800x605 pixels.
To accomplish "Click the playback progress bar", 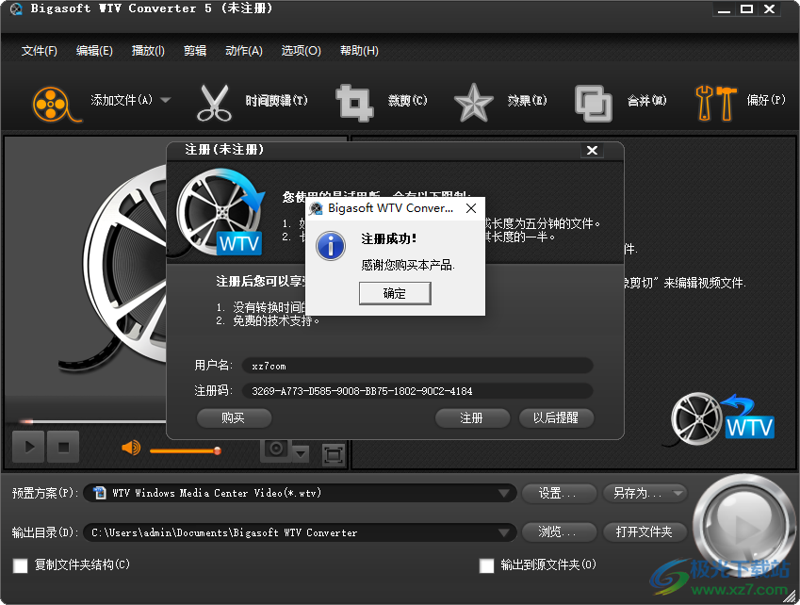I will (91, 421).
